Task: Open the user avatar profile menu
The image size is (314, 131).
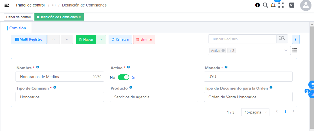Action: coord(306,5)
